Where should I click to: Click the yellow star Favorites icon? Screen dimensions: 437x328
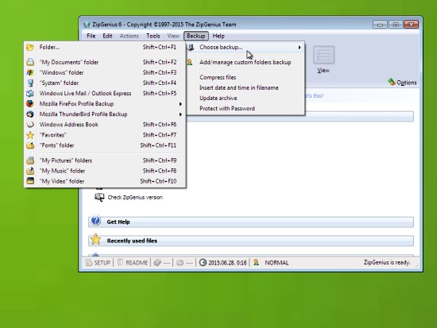point(30,135)
